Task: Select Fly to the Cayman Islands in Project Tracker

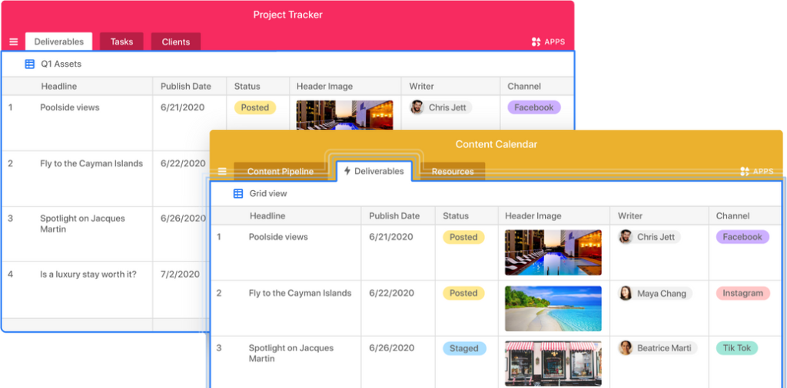Action: coord(91,163)
